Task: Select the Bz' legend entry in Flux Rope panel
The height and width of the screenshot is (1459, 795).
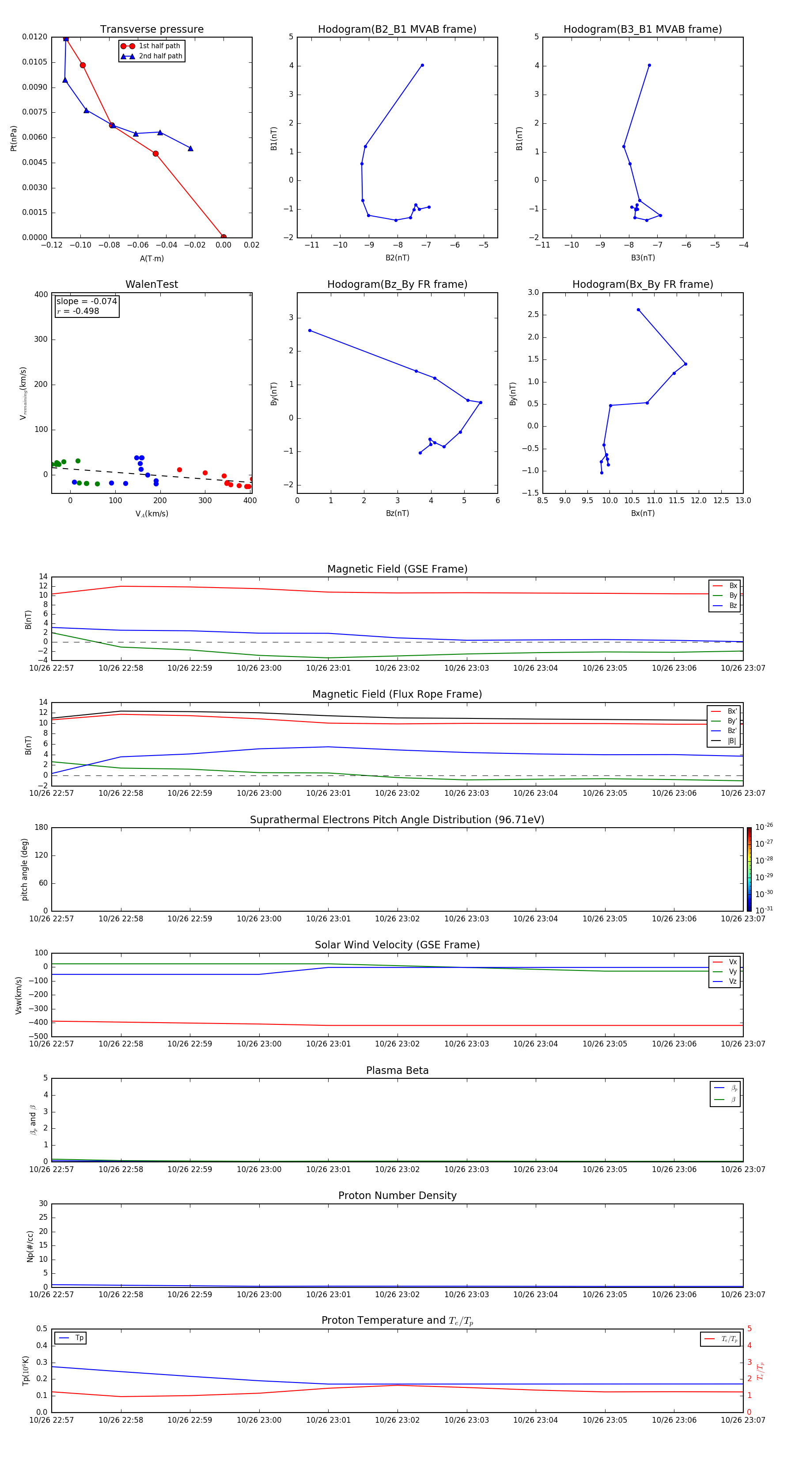Action: pos(724,731)
